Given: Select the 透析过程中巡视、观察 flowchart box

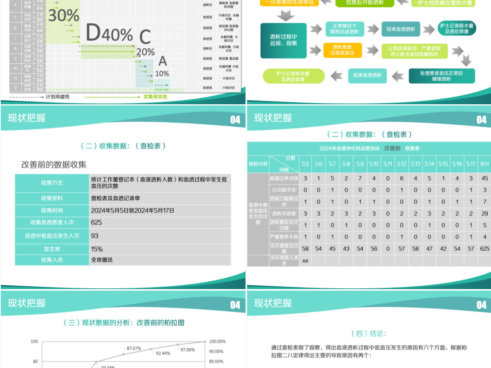Looking at the screenshot, I should coord(283,40).
